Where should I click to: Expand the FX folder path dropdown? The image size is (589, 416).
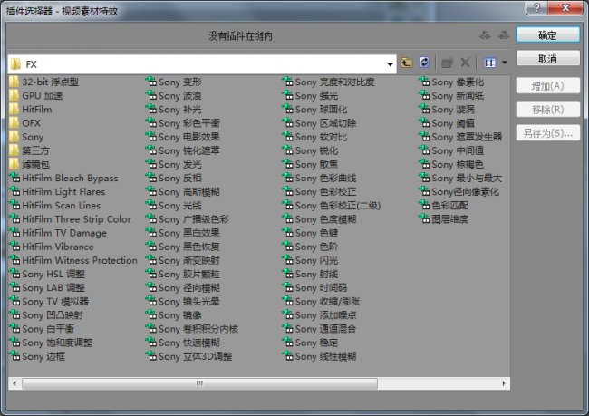coord(390,64)
